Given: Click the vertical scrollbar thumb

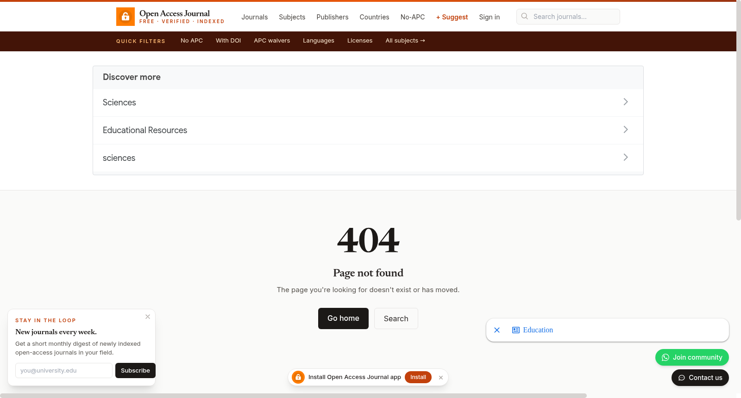Looking at the screenshot, I should [x=739, y=111].
